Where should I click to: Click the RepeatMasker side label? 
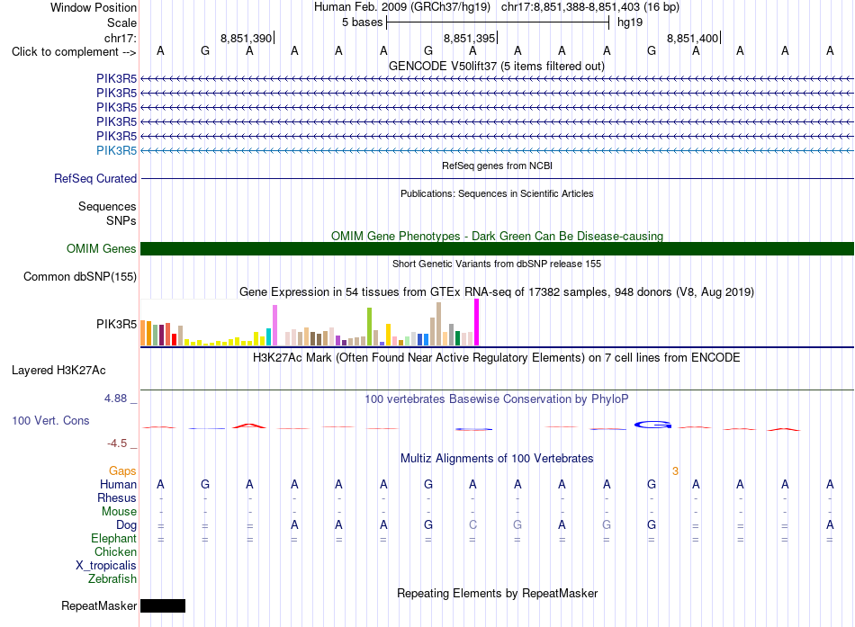[x=99, y=605]
